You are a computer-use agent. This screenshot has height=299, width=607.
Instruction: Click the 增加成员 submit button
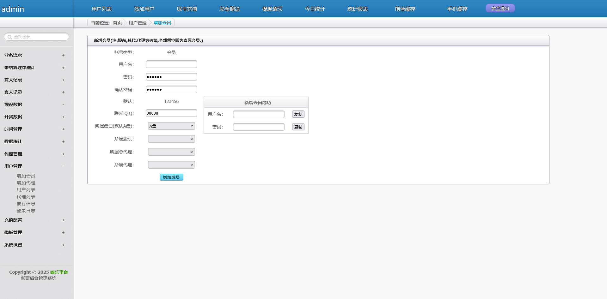(171, 177)
